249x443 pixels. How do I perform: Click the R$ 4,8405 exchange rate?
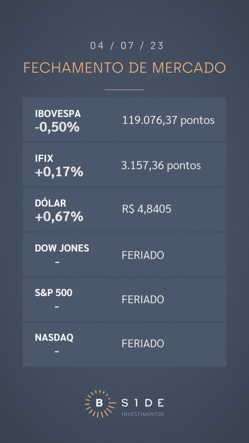coord(147,209)
